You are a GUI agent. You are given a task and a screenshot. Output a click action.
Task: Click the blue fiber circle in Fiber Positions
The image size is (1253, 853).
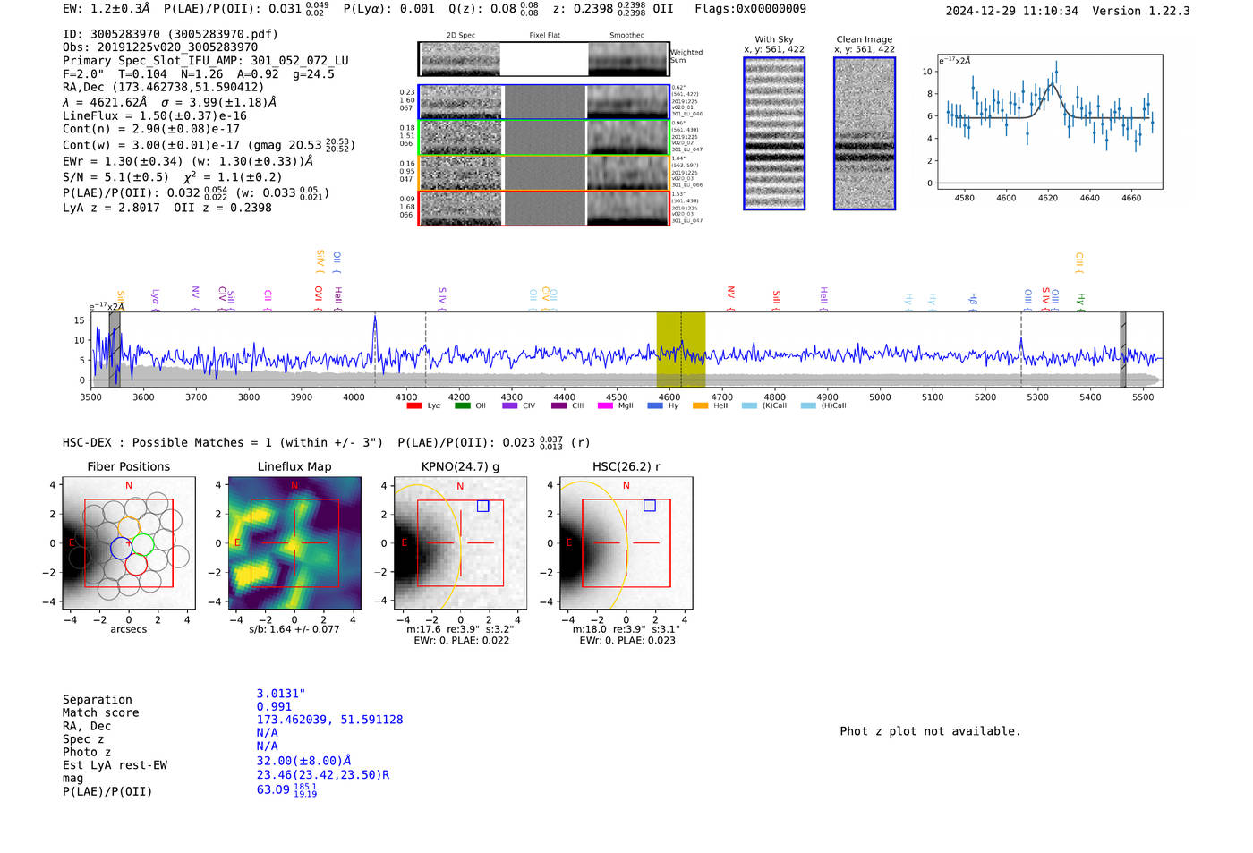pyautogui.click(x=122, y=549)
